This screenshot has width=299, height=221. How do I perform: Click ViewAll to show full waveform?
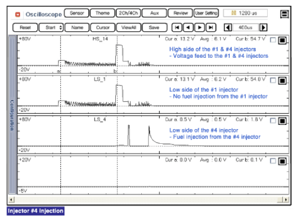(x=129, y=28)
